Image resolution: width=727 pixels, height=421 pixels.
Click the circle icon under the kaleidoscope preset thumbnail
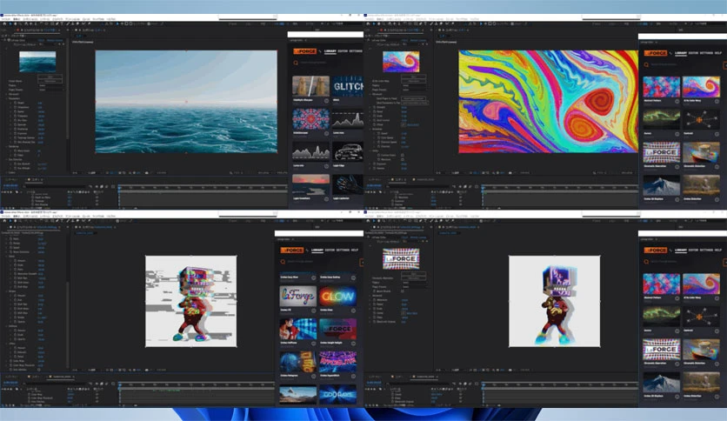pos(326,134)
